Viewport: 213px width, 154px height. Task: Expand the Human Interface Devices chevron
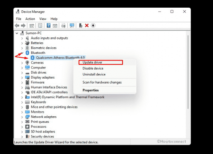[22, 87]
